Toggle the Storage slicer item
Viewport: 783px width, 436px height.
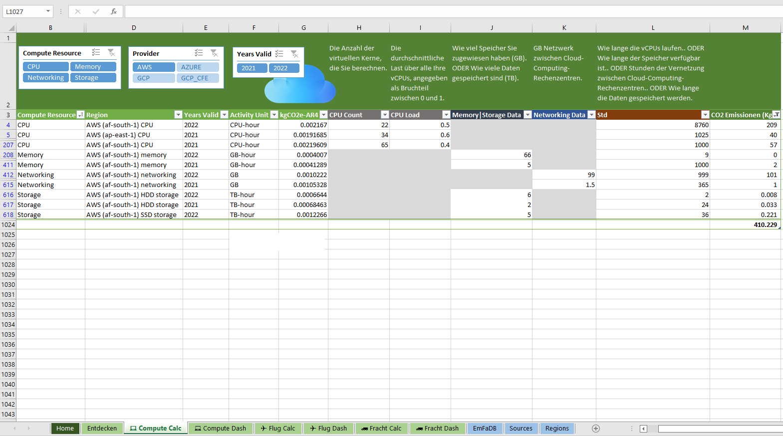(x=93, y=77)
